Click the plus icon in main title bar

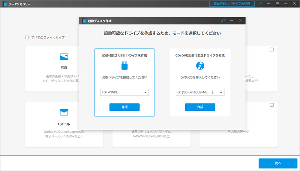click(x=268, y=4)
